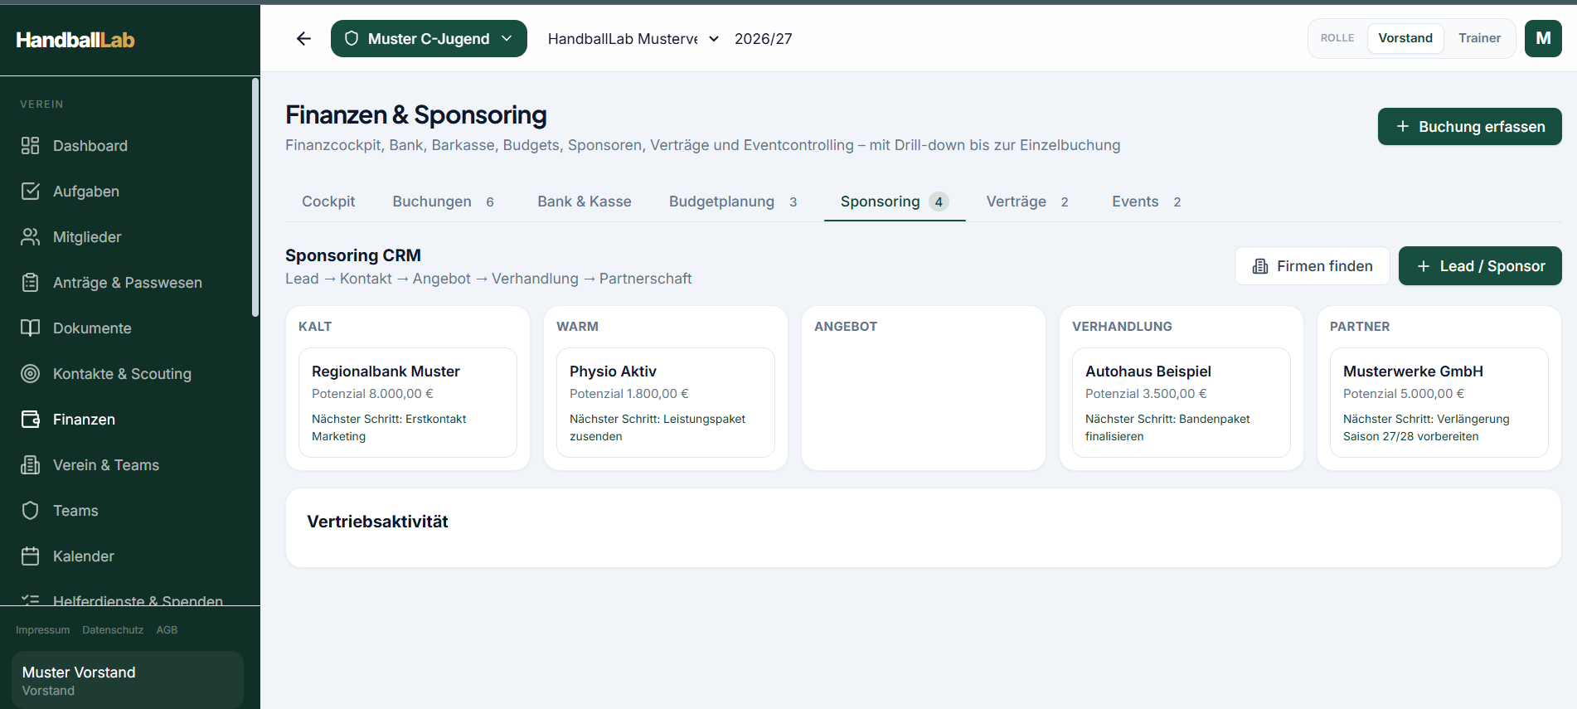Open the Regionalbank Muster lead card
Viewport: 1577px width, 709px height.
(x=408, y=402)
